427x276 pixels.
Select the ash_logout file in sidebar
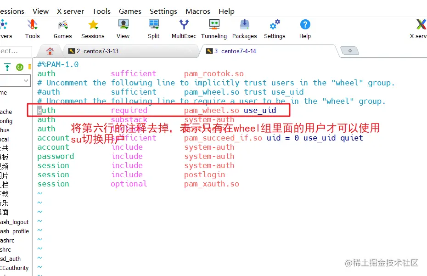14,222
